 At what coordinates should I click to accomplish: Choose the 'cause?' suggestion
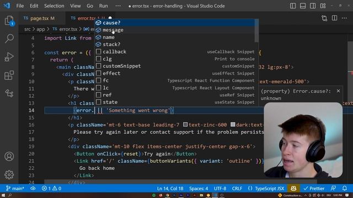[174, 23]
